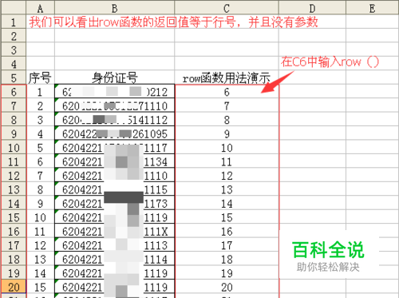
Task: Click ID cell ending in 261095
Action: pos(114,133)
